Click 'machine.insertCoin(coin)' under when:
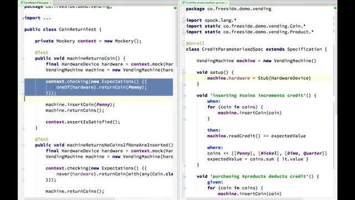Image resolution: width=355 pixels, height=200 pixels. (250, 113)
